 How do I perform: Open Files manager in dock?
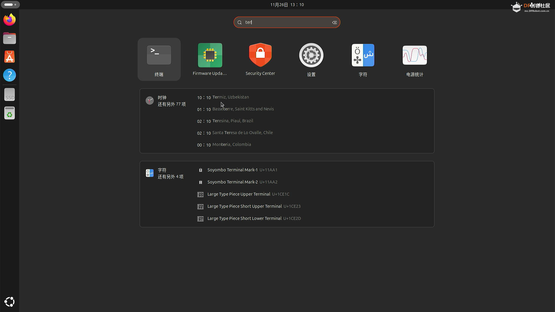[x=10, y=38]
